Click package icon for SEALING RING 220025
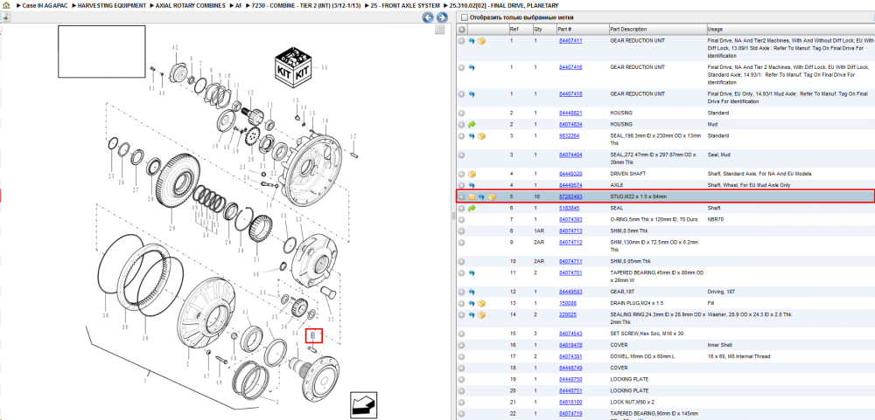 481,314
